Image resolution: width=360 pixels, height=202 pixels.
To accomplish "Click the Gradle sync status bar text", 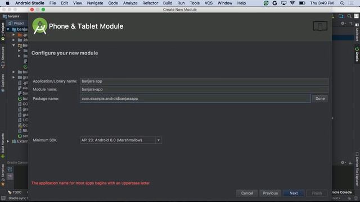I will [x=18, y=198].
